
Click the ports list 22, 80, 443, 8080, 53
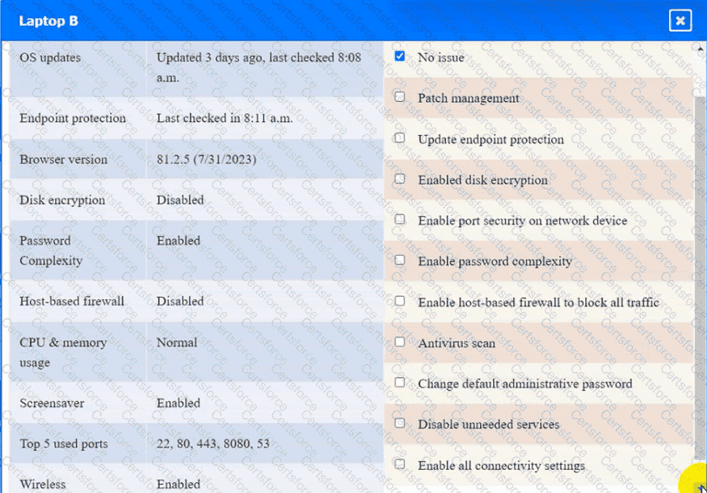(213, 443)
